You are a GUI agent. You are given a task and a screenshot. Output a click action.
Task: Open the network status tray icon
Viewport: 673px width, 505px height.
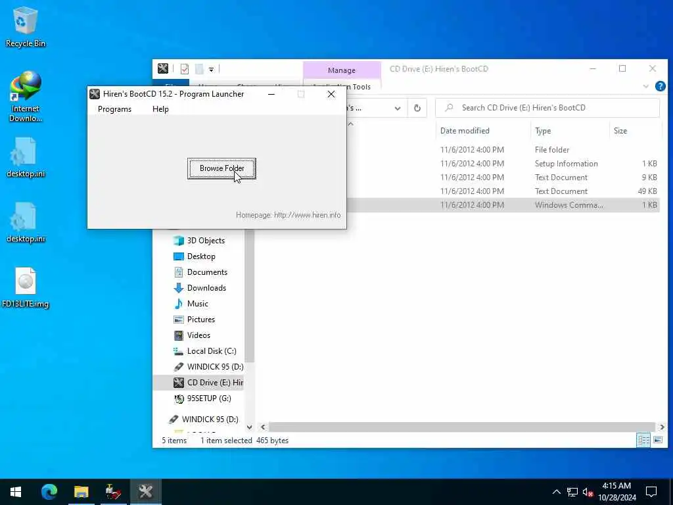tap(572, 492)
